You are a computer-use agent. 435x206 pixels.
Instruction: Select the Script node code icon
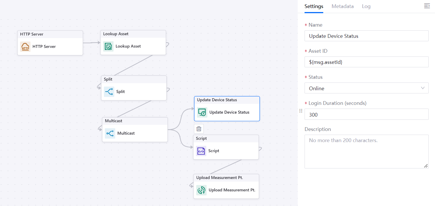point(201,151)
